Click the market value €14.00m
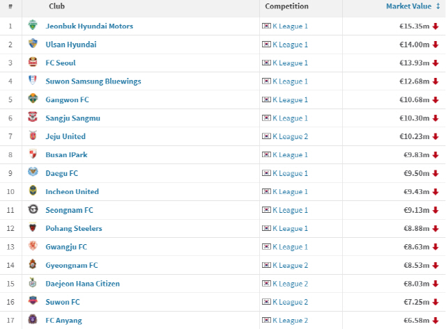 point(414,45)
